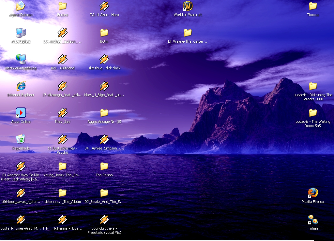Click the Encore folder
334x241 pixels.
pyautogui.click(x=63, y=6)
